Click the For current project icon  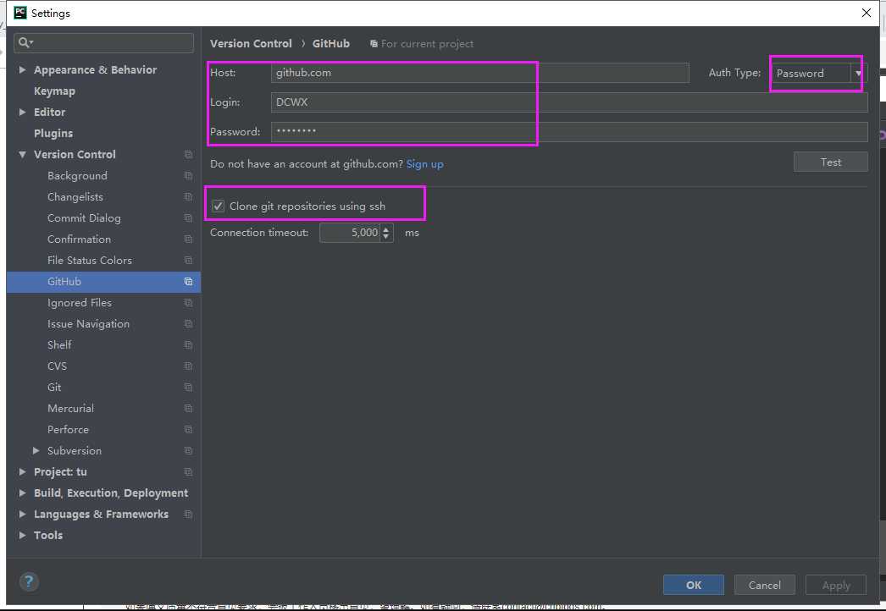click(374, 43)
